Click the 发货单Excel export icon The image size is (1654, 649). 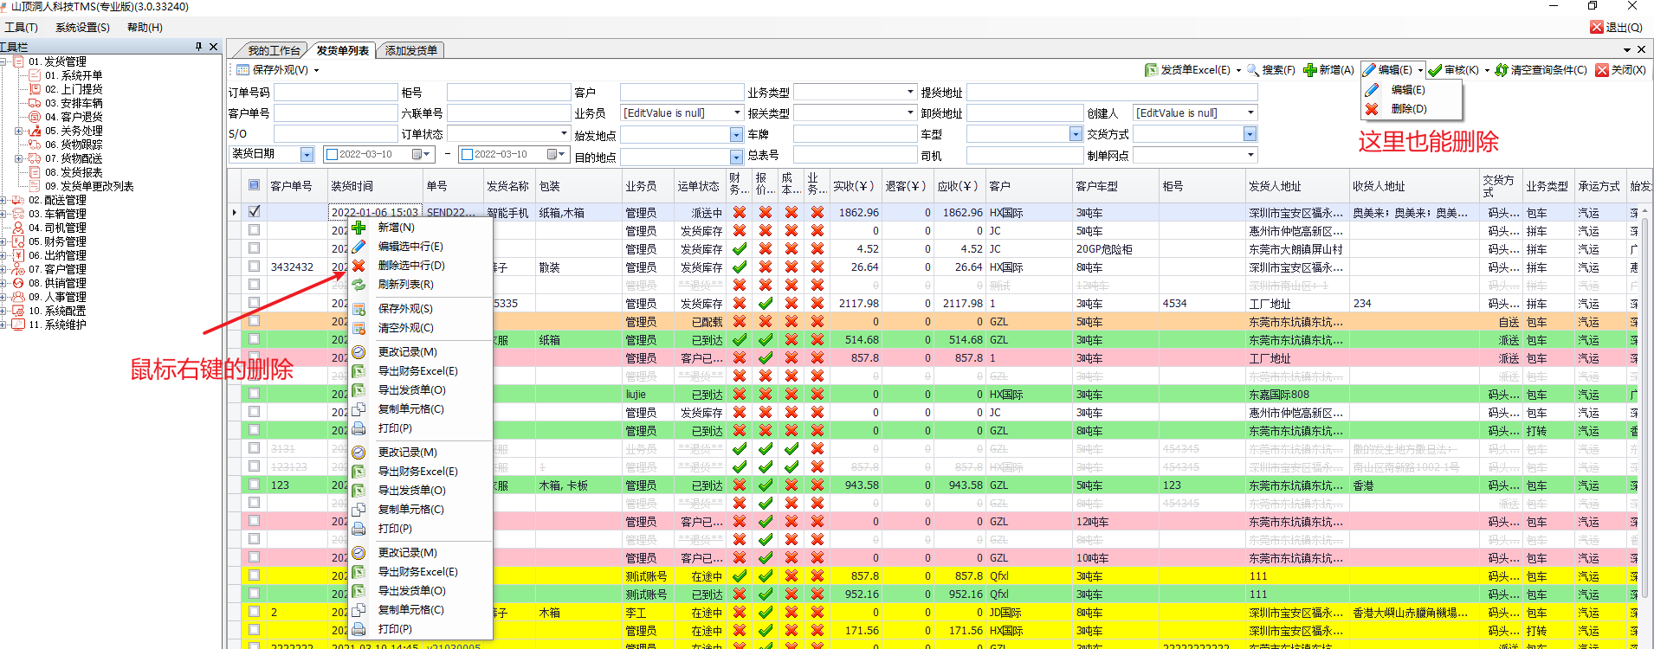point(1151,70)
